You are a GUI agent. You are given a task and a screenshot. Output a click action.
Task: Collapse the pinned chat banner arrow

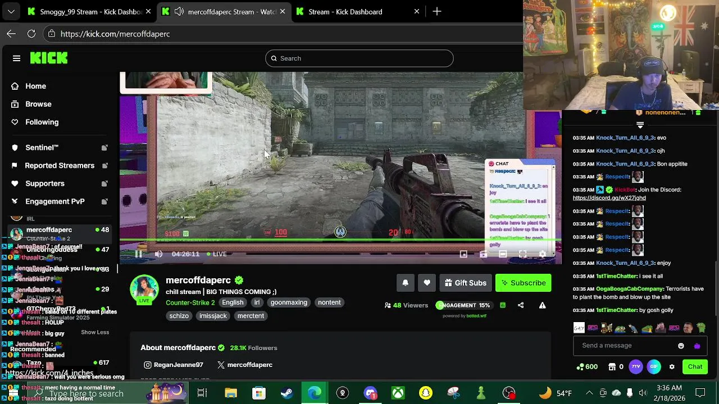coord(640,125)
